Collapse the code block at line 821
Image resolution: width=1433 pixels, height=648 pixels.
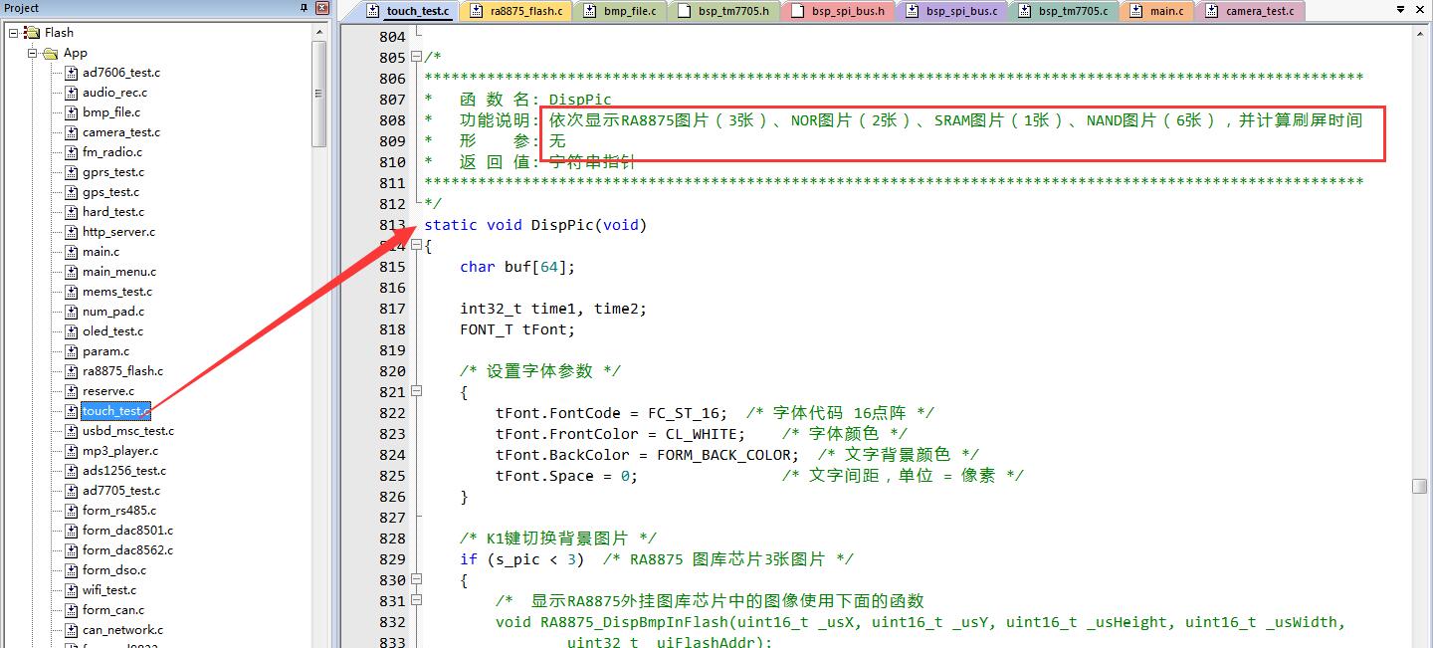(417, 392)
